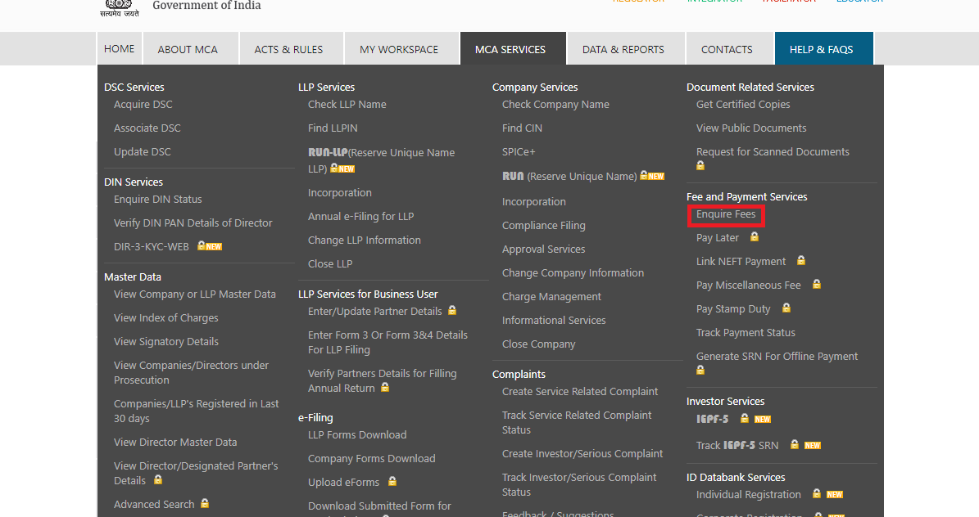
Task: Click the lock icon next to Link NEFT Payment
Action: [801, 261]
